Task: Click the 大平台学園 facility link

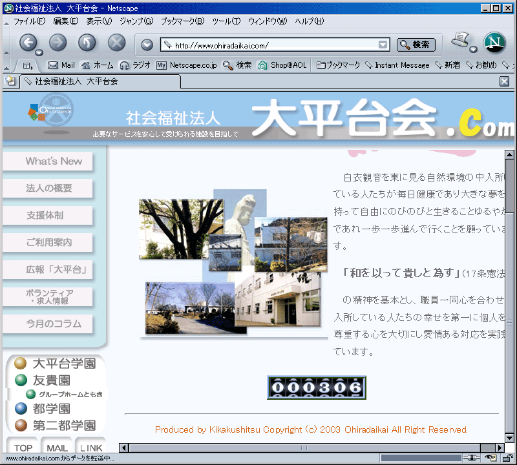Action: pos(56,364)
